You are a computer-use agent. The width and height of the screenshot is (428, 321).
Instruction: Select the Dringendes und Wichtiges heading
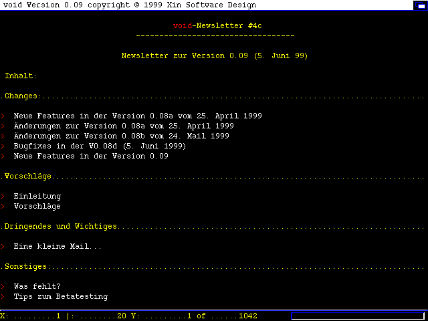[x=60, y=226]
